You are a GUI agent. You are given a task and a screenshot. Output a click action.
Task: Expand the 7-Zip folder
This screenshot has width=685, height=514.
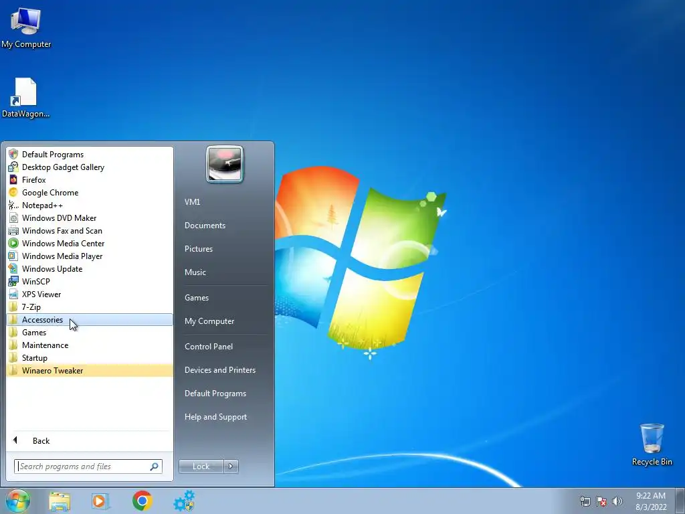[90, 307]
